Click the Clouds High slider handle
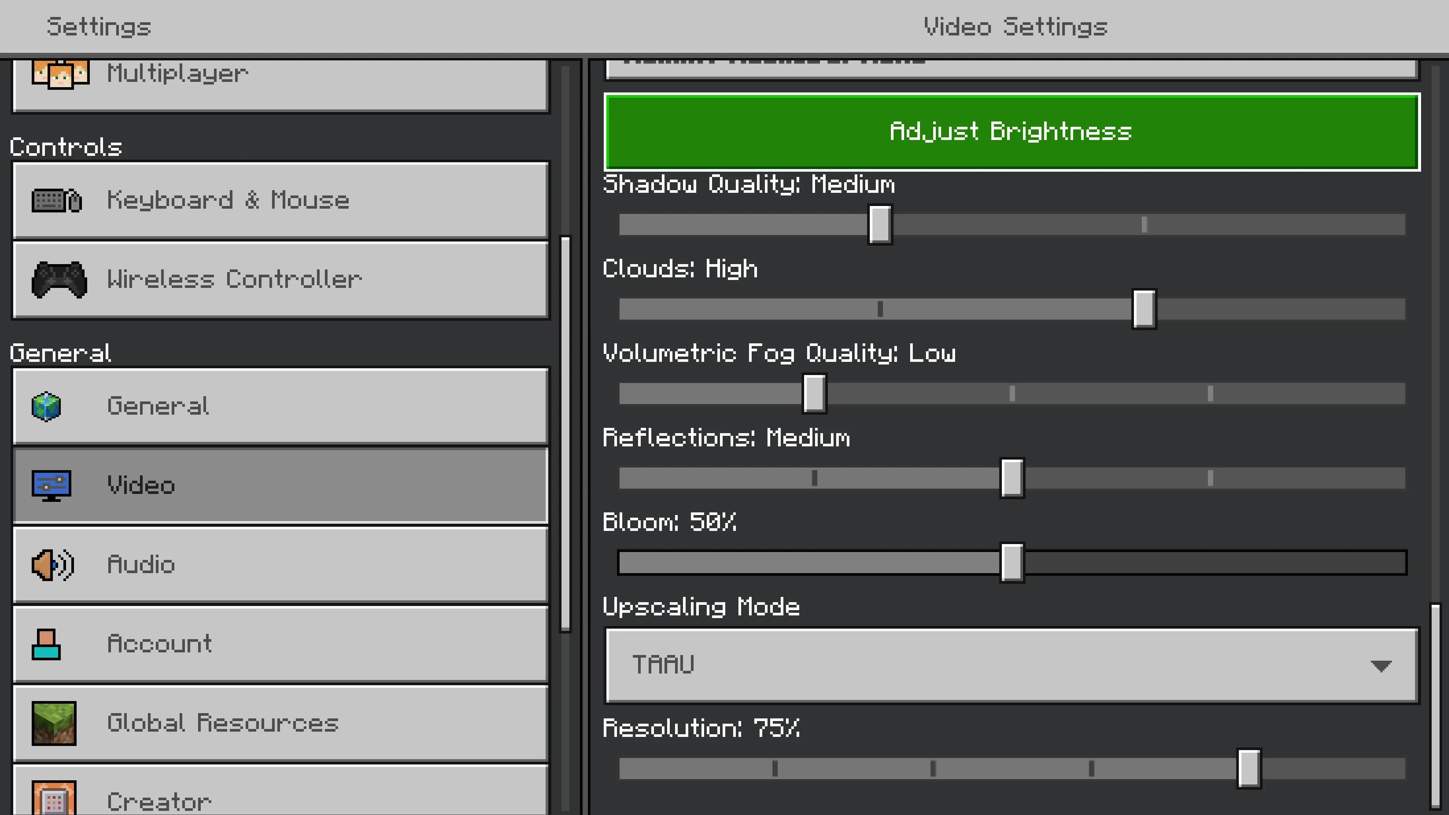 pyautogui.click(x=1144, y=309)
